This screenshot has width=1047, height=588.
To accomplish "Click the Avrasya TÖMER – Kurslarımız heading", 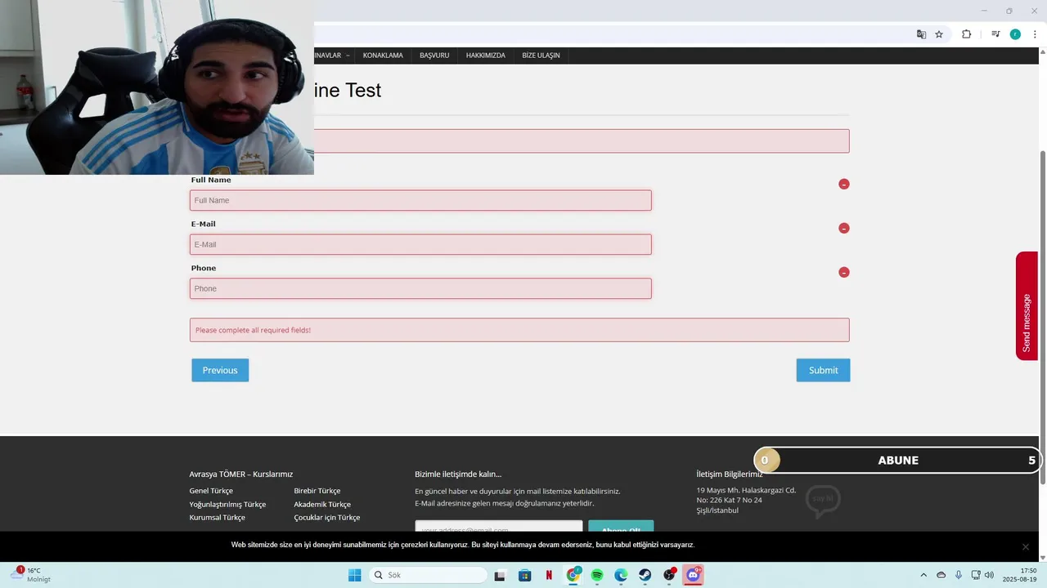I will click(x=240, y=474).
